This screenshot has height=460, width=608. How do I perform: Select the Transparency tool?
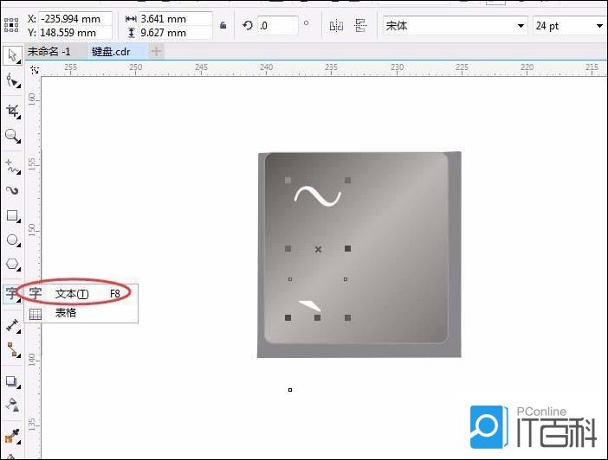pos(13,405)
